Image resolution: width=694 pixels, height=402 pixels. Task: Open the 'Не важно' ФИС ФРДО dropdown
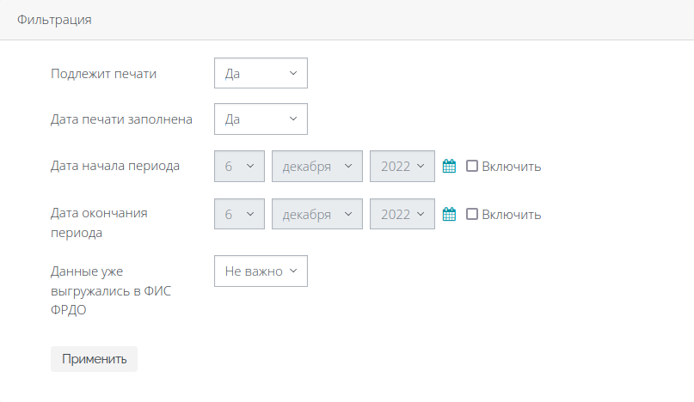tap(261, 271)
